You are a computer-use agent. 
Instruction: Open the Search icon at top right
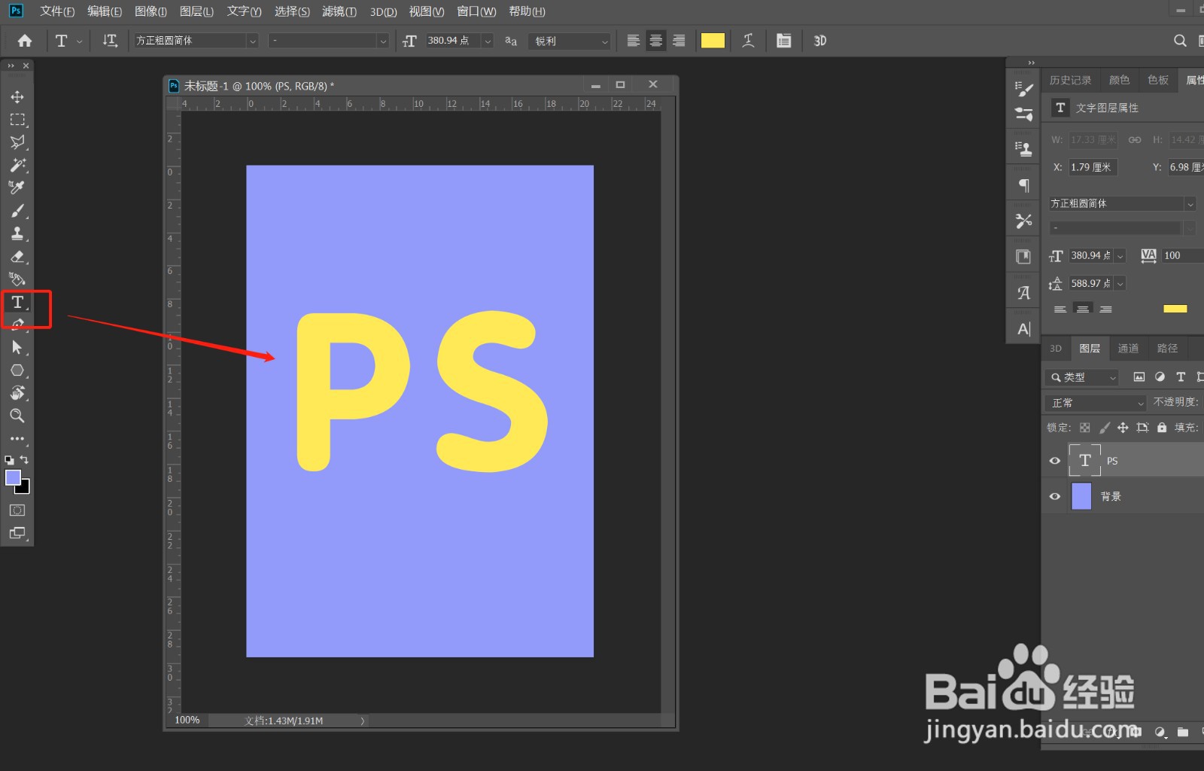(1180, 41)
